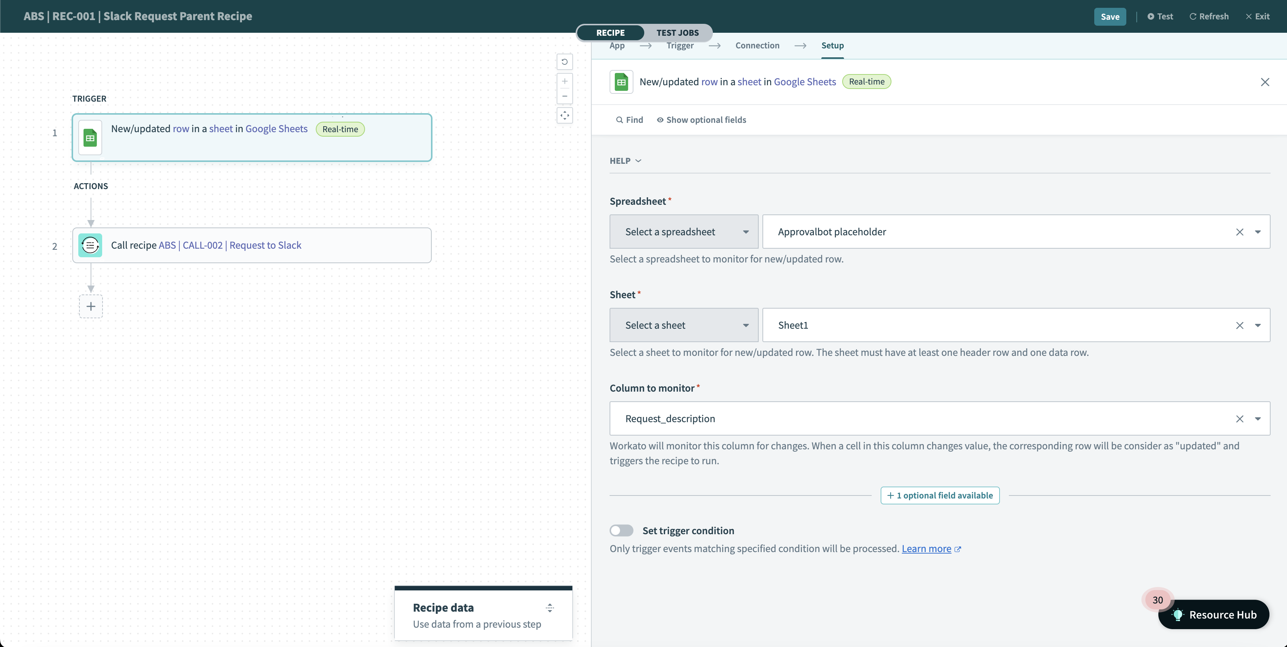Clear the Sheet1 sheet selection
The image size is (1287, 647).
pos(1240,325)
